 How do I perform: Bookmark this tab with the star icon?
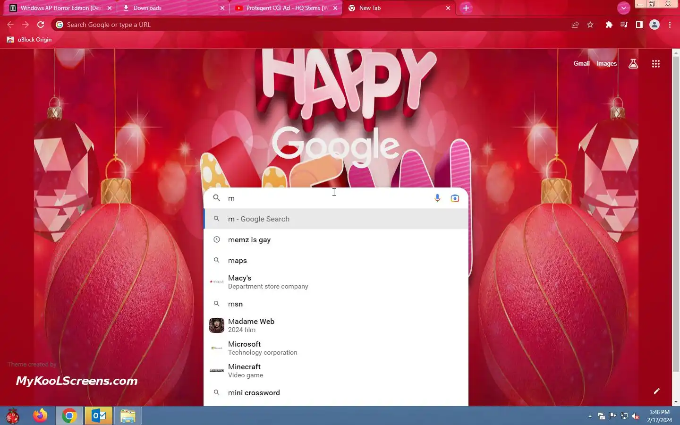(x=590, y=25)
